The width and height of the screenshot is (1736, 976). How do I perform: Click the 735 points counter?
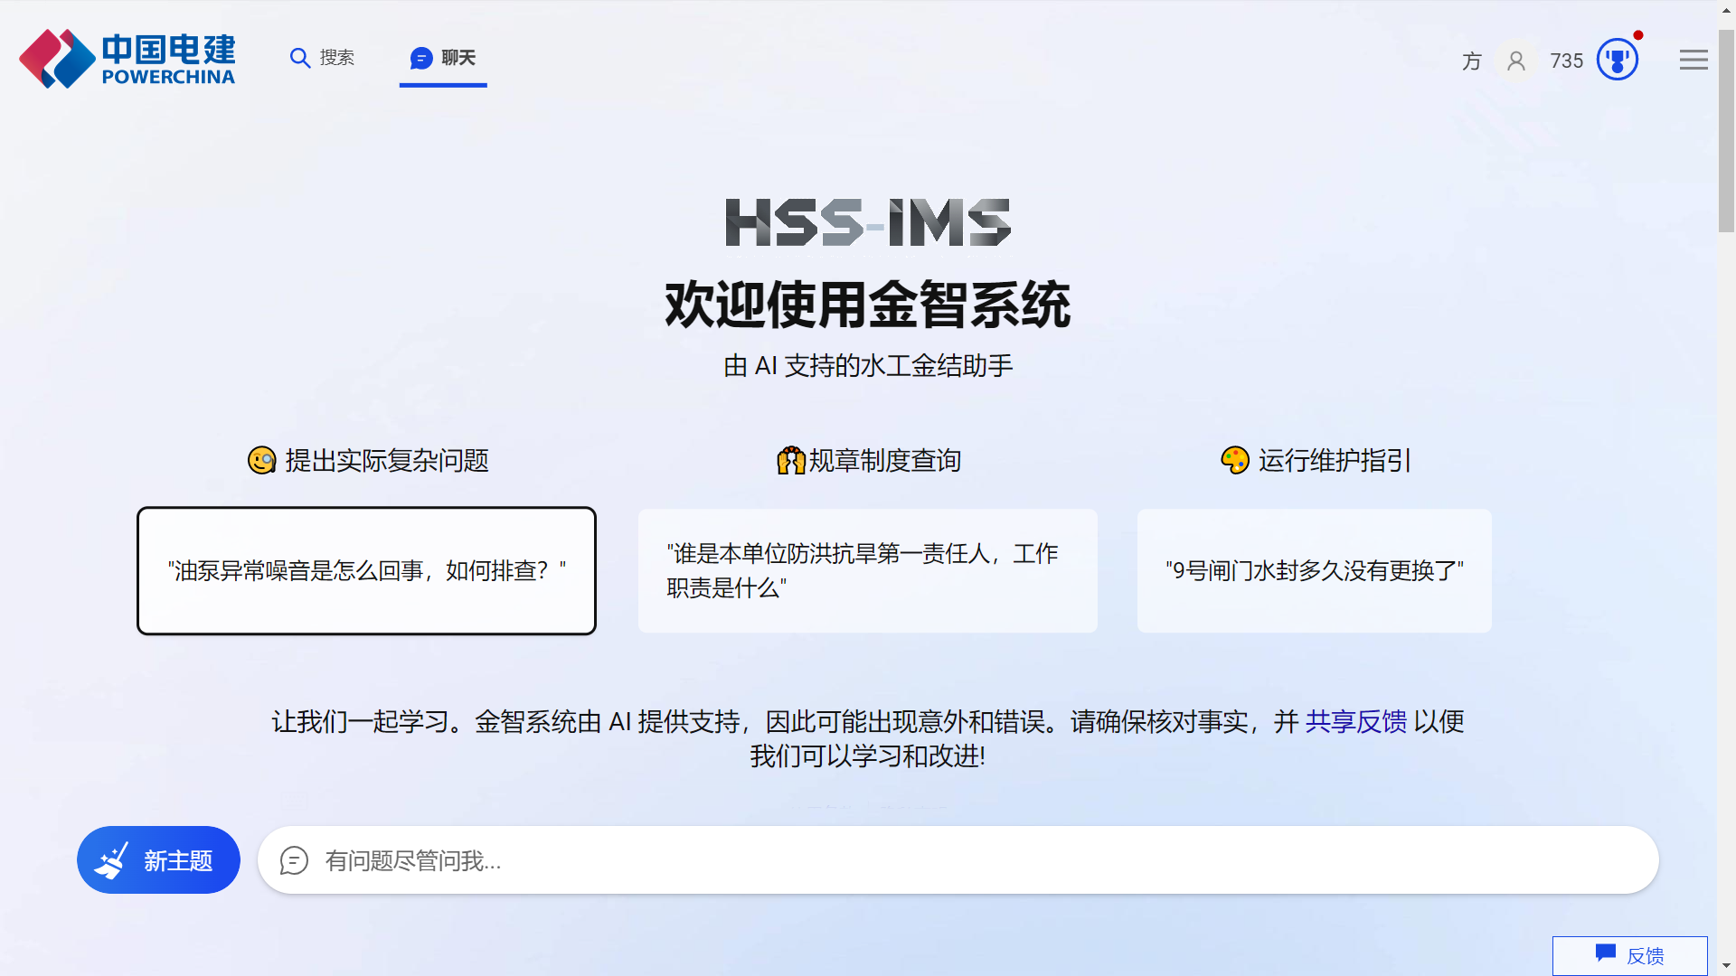coord(1566,61)
